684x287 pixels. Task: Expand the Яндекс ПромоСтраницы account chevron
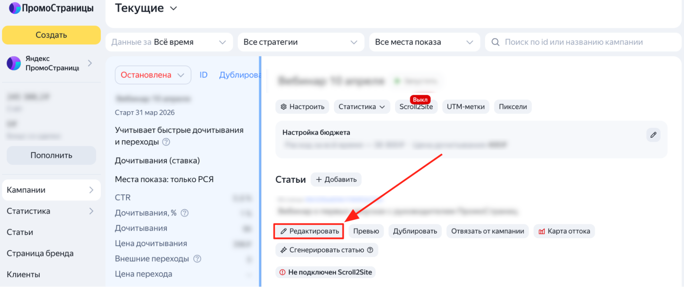(x=90, y=63)
